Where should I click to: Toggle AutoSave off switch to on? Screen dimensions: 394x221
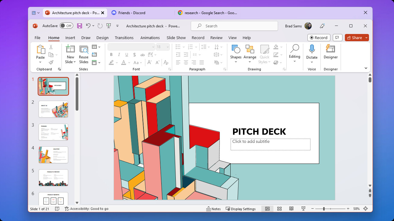click(66, 26)
